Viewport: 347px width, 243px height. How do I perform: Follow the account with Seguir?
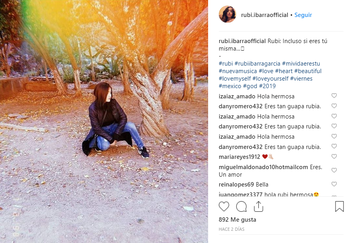[303, 15]
